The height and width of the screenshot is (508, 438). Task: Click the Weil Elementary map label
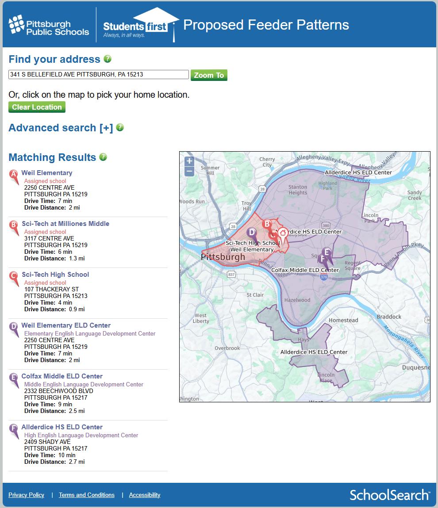(x=252, y=249)
